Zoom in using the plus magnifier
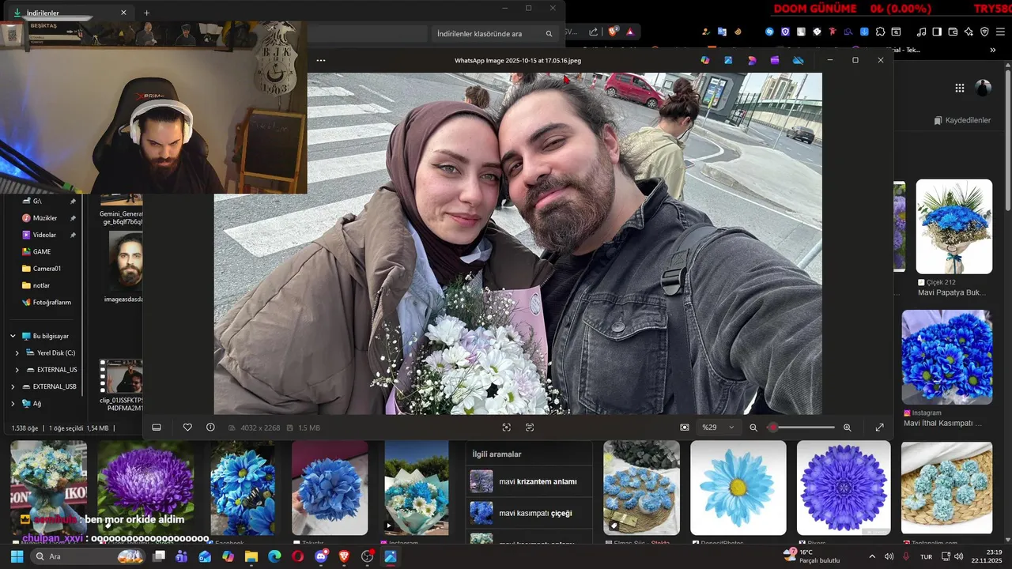 click(848, 428)
